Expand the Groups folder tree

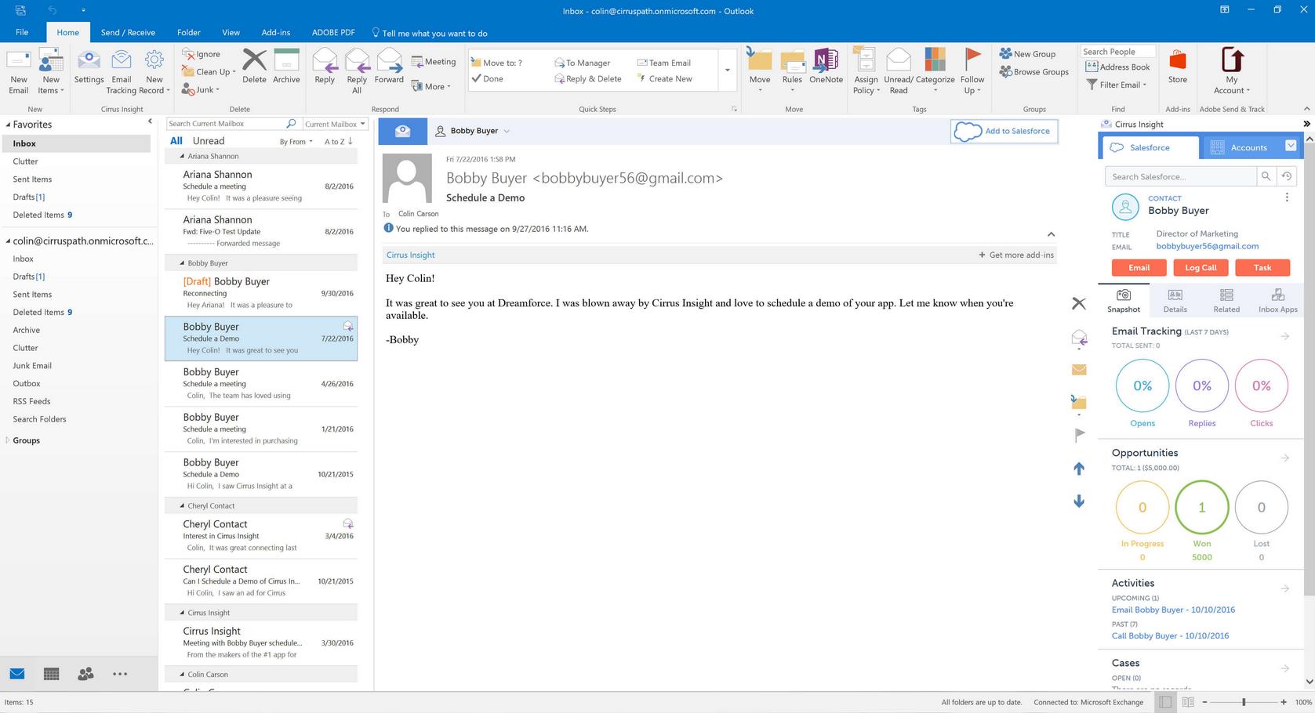8,440
